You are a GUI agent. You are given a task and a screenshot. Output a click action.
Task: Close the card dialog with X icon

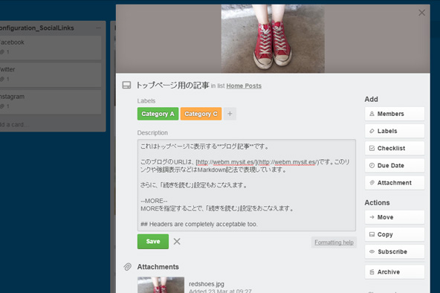[x=421, y=13]
